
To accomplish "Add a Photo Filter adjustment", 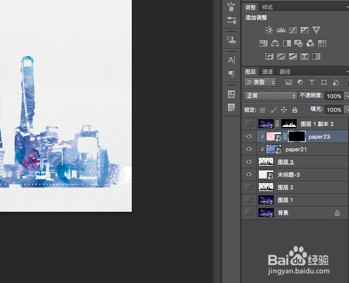I will click(x=298, y=43).
